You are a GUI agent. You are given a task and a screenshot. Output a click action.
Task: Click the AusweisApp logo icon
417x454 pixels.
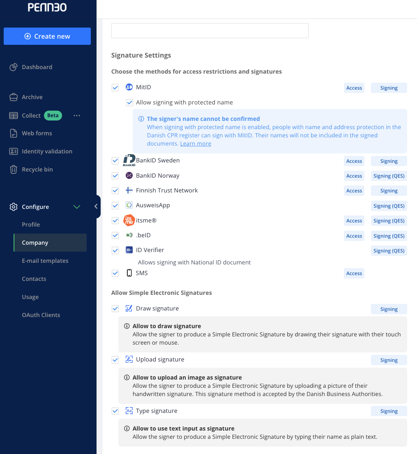pyautogui.click(x=129, y=205)
